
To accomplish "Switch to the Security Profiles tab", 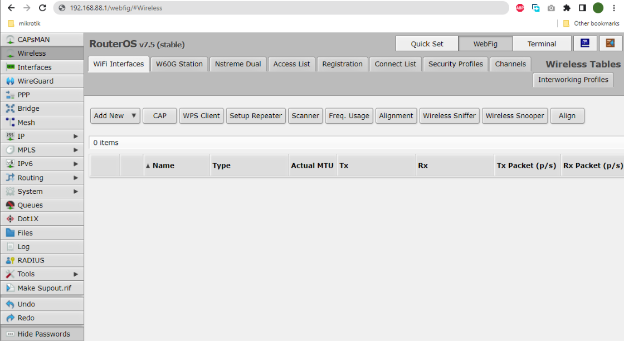I will tap(455, 64).
